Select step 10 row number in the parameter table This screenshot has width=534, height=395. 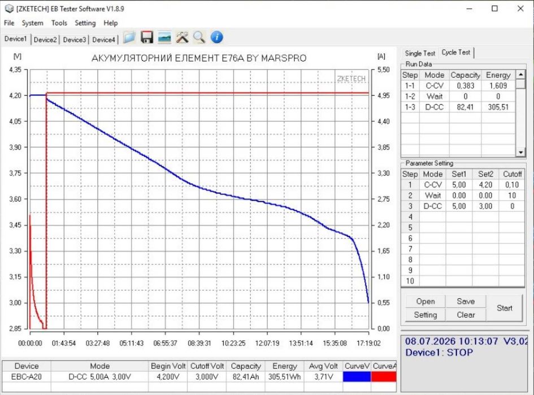tap(410, 281)
